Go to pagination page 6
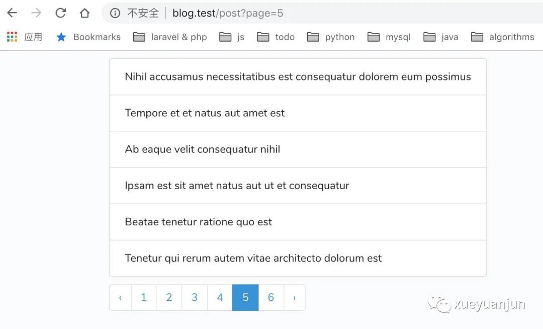Viewport: 543px width, 329px height. click(x=271, y=298)
